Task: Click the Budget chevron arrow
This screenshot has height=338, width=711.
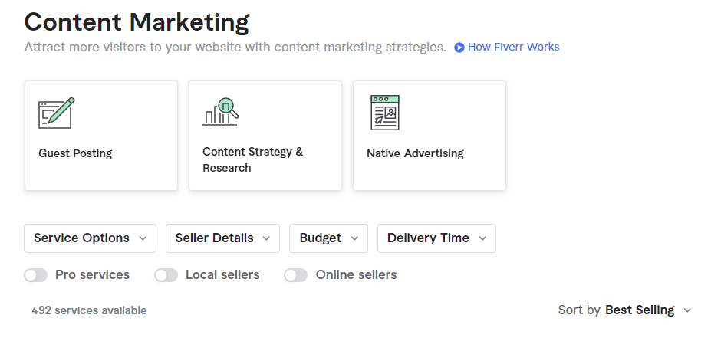Action: coord(354,238)
